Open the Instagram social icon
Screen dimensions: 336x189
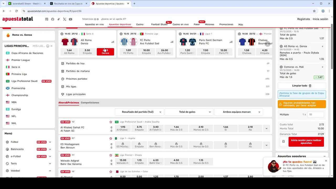tap(47, 19)
